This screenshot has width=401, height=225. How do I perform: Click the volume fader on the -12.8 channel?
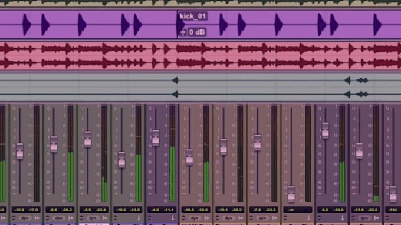(359, 150)
